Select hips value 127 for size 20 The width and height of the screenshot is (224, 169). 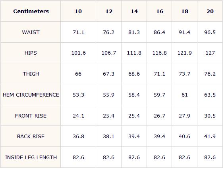[x=210, y=53]
